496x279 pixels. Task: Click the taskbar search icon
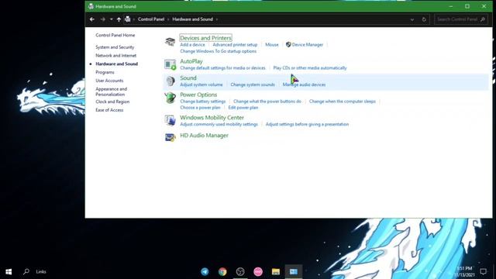tap(26, 271)
